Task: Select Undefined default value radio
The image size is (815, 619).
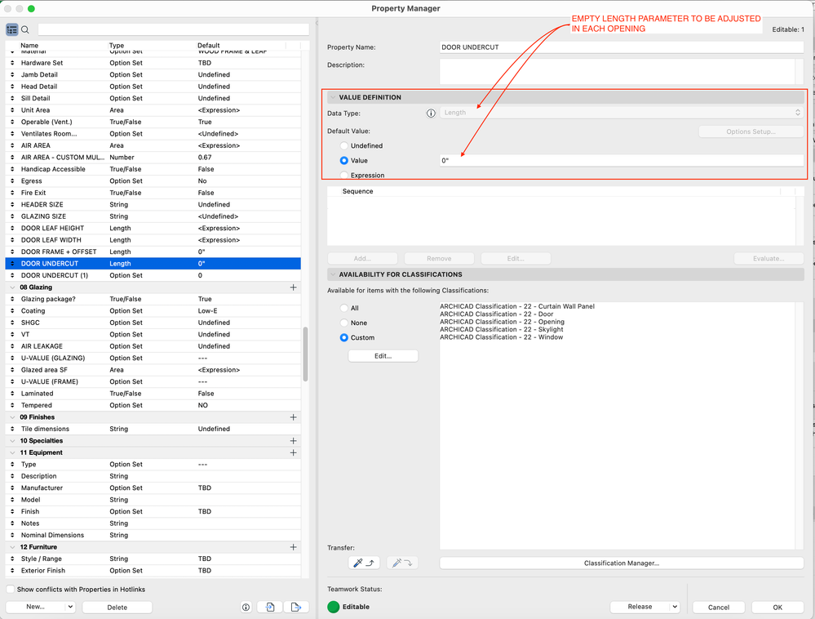Action: tap(343, 145)
